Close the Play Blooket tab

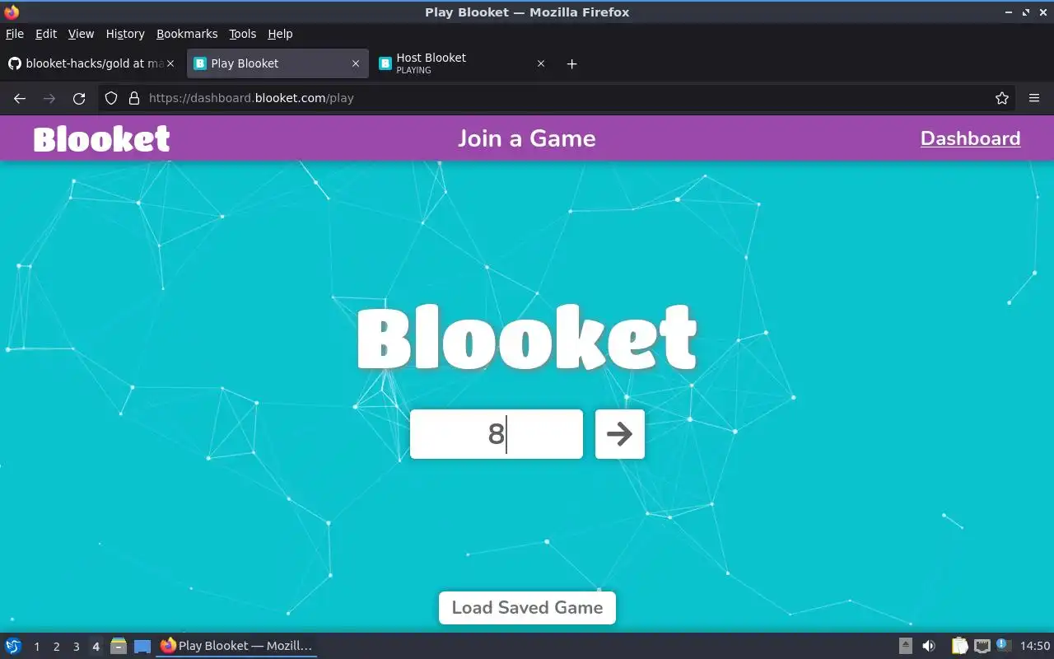tap(356, 63)
